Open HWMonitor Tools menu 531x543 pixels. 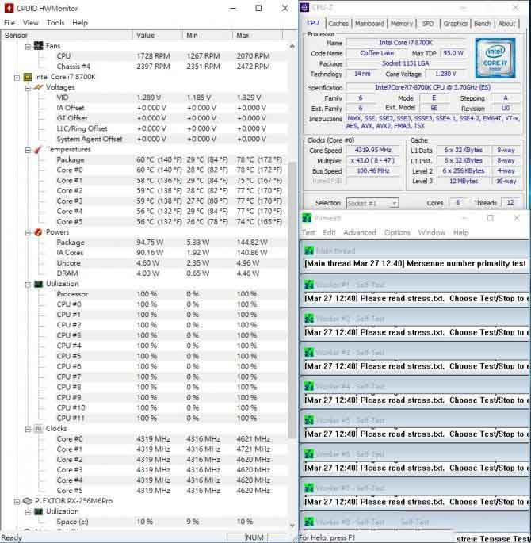tap(55, 23)
